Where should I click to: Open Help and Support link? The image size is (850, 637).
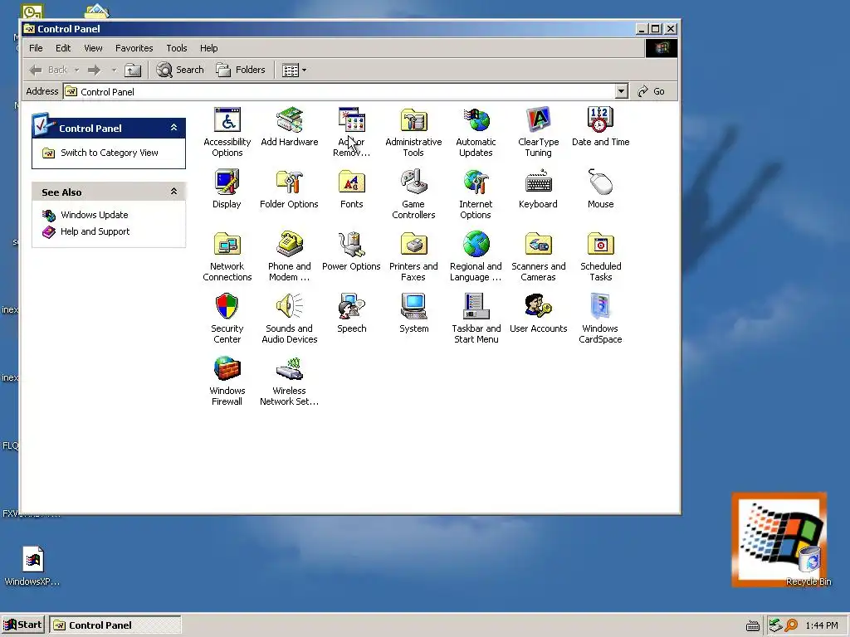pyautogui.click(x=95, y=232)
